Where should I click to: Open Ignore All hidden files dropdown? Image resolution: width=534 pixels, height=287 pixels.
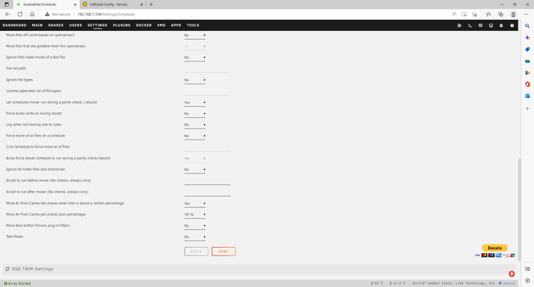click(x=195, y=170)
